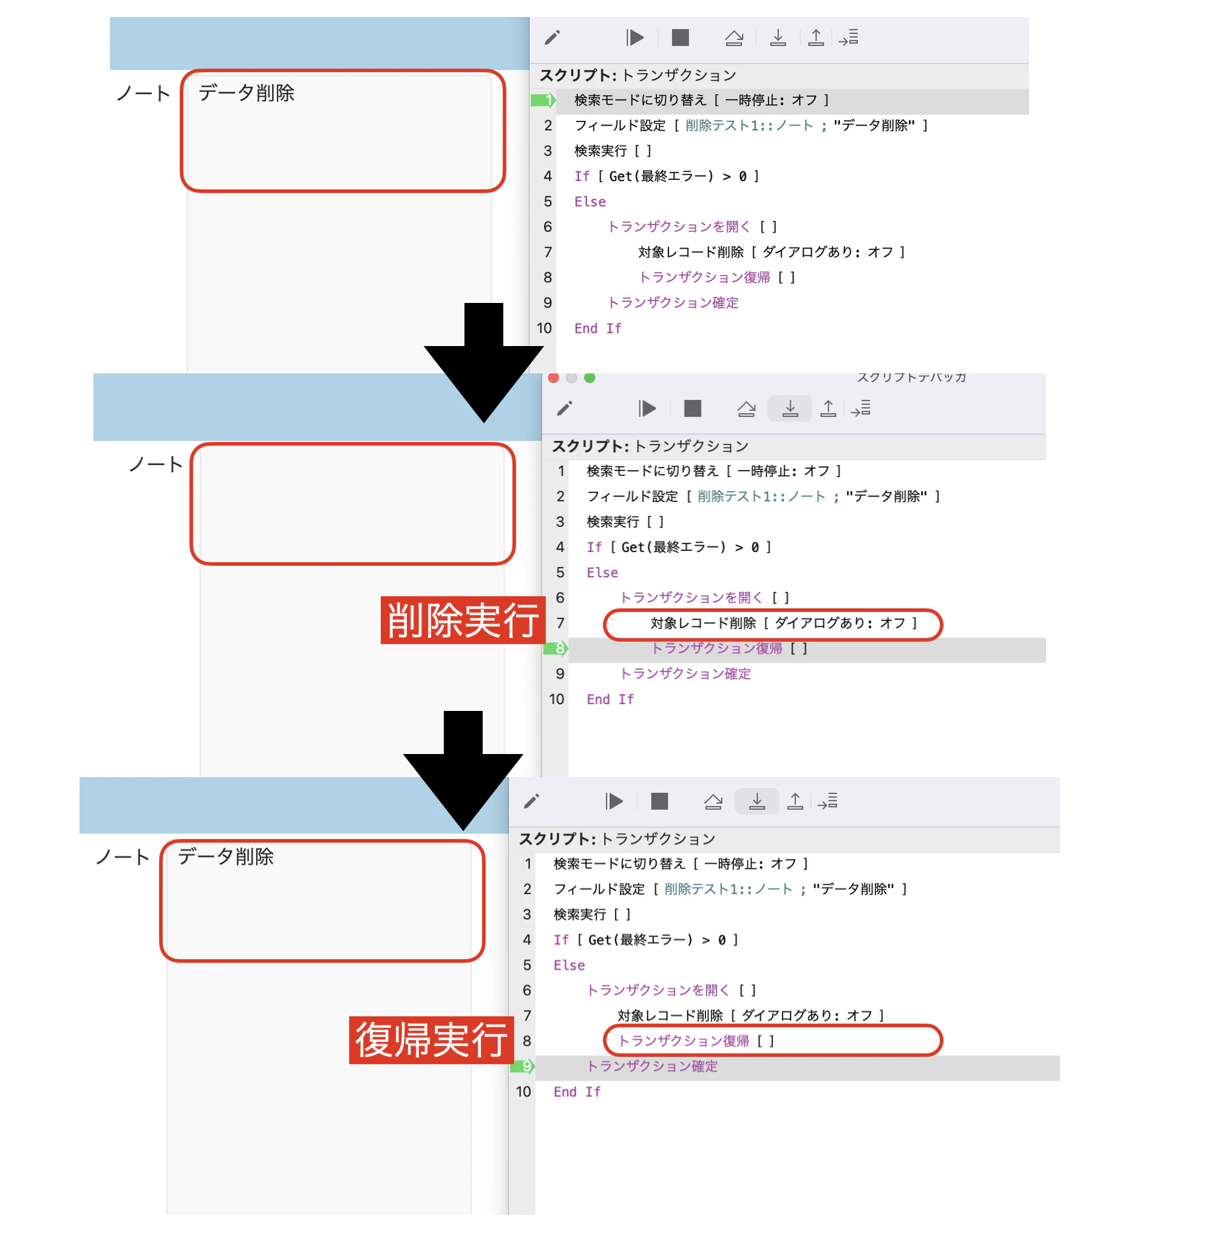Click Set Next Step icon in the middle toolbar
The image size is (1207, 1247).
[861, 409]
